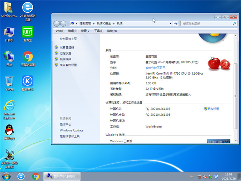Open 远程设置 link
The width and height of the screenshot is (241, 181).
[x=66, y=53]
